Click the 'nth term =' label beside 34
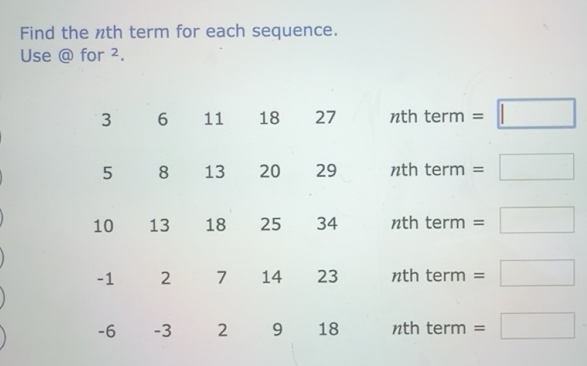Viewport: 587px width, 366px height. [436, 223]
